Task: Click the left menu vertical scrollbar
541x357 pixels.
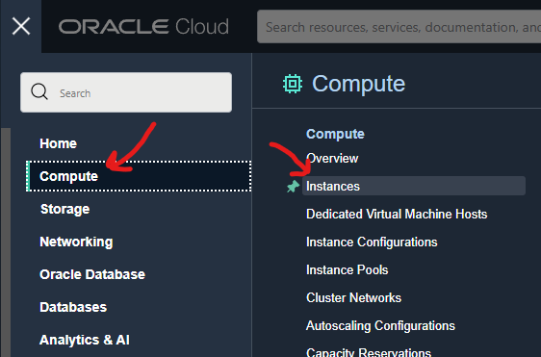Action: point(6,242)
